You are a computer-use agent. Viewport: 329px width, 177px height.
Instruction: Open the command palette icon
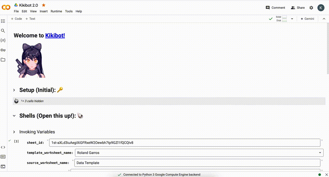coord(3,157)
